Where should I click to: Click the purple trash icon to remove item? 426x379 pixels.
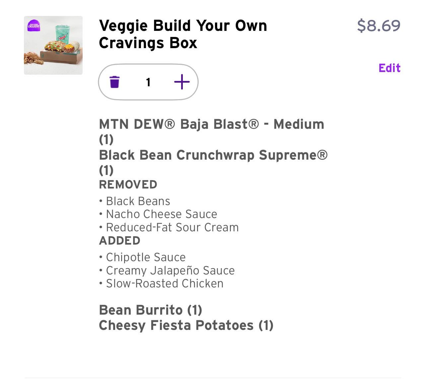coord(114,82)
